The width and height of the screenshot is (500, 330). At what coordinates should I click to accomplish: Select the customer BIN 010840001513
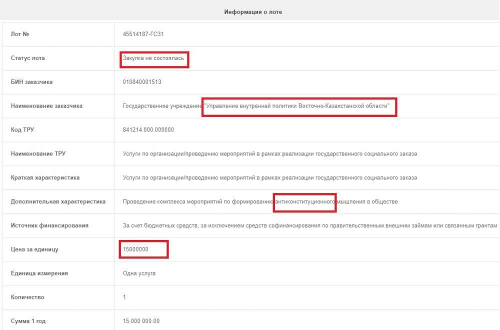pyautogui.click(x=142, y=82)
